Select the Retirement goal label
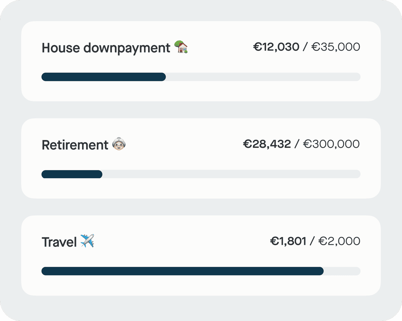Viewport: 402px width, 321px height. pos(75,145)
